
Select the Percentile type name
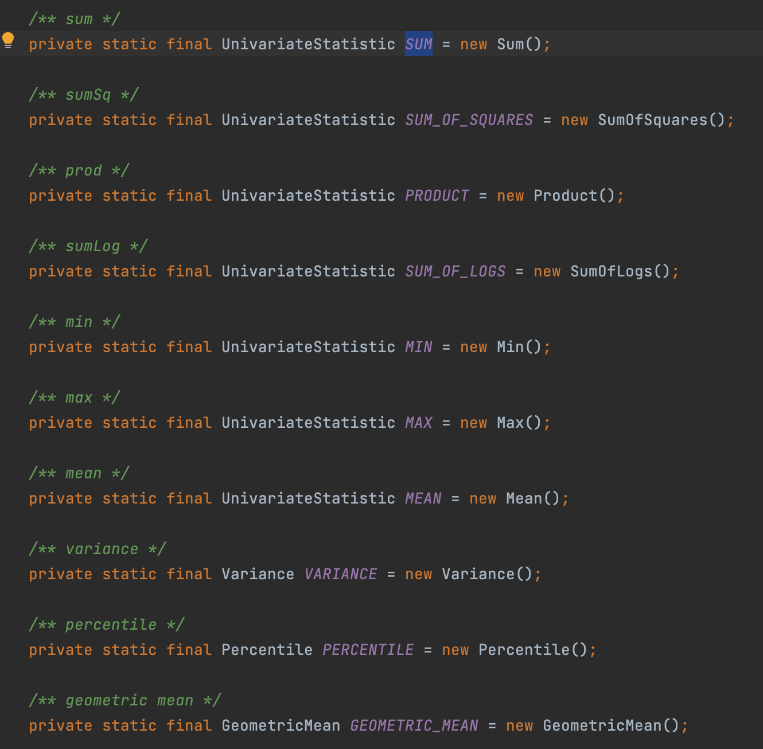point(267,650)
